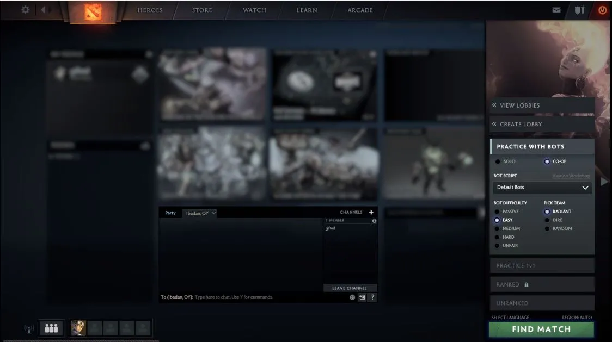Open the Dota 2 logo home

point(93,12)
